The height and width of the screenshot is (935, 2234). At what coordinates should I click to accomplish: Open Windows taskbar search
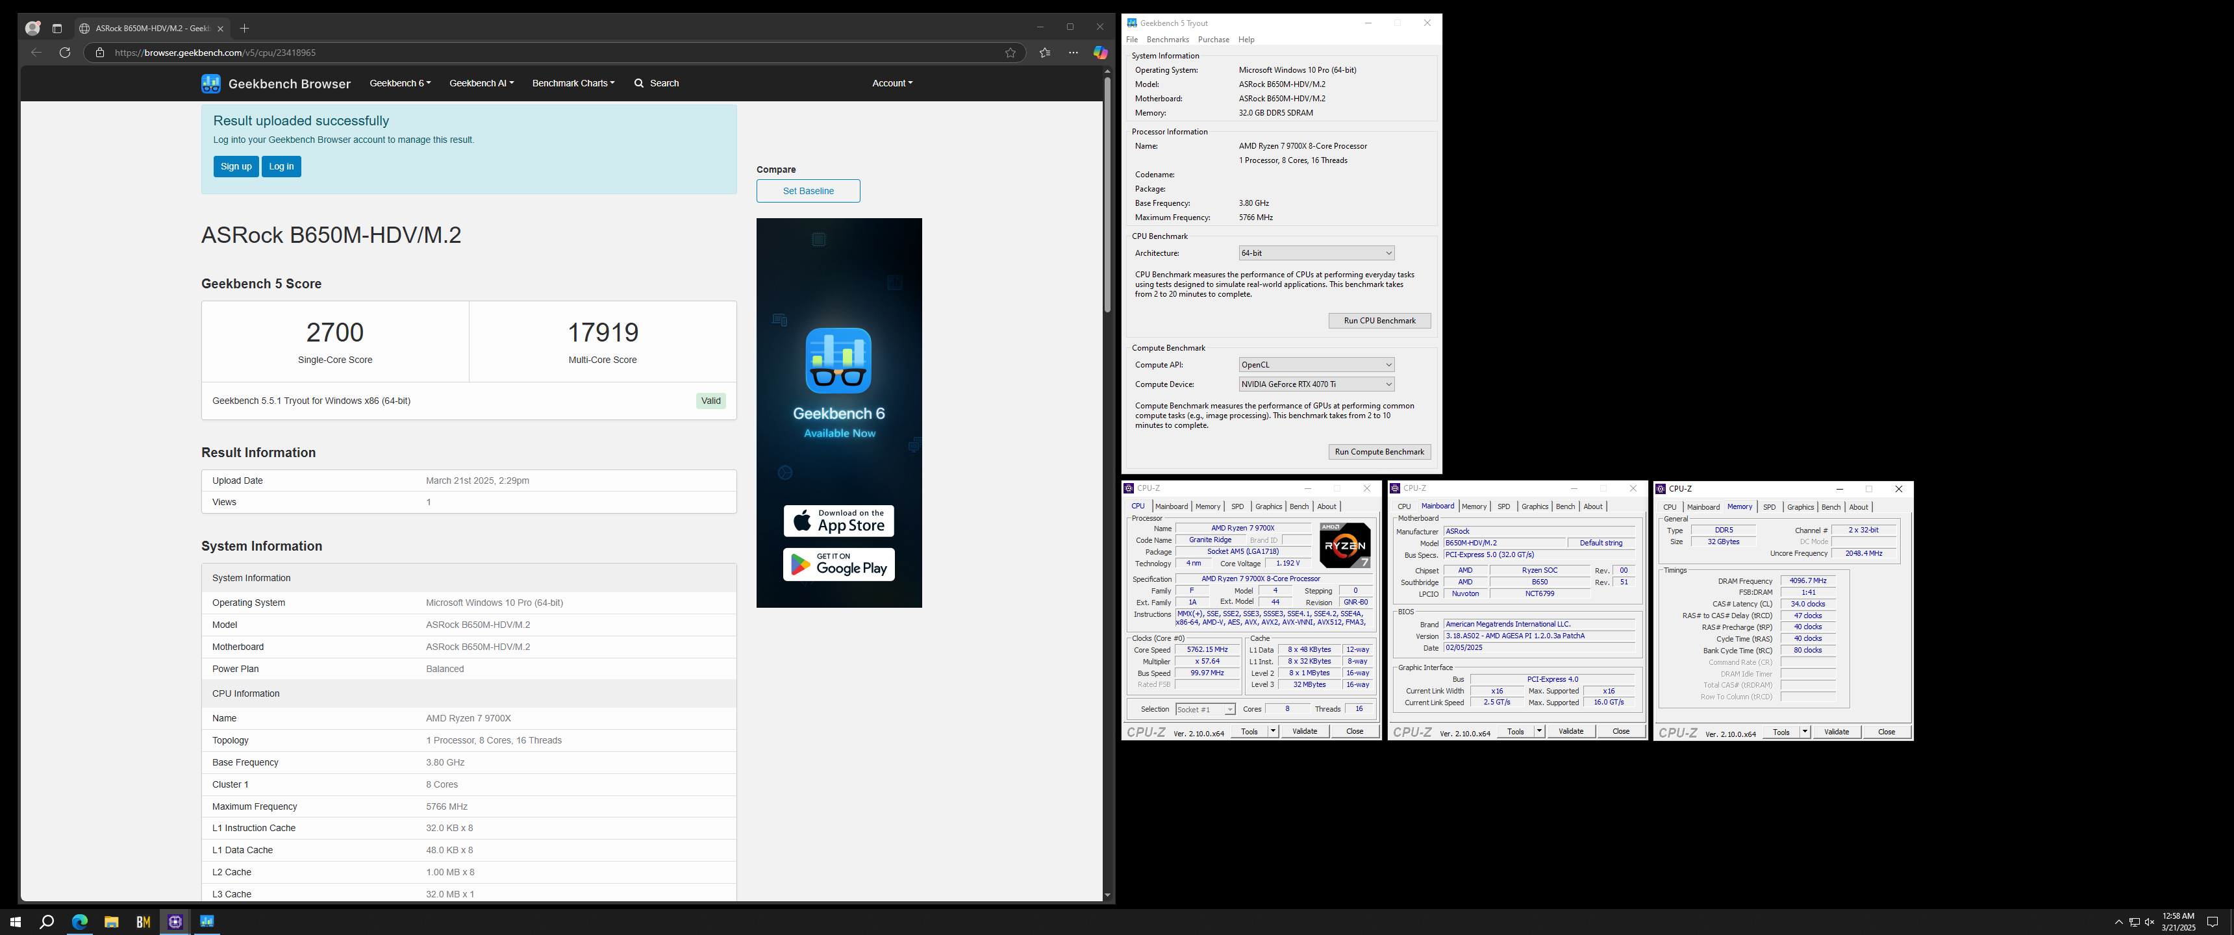[x=47, y=922]
